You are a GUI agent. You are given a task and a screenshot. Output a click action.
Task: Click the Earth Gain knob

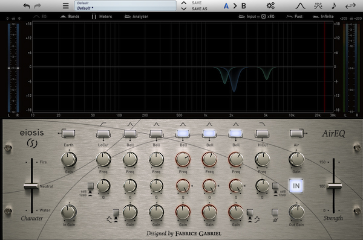tap(69, 159)
